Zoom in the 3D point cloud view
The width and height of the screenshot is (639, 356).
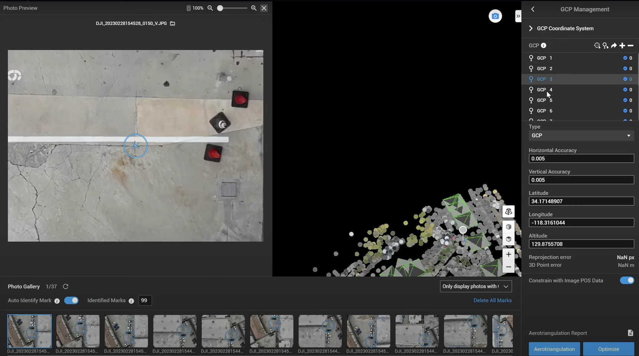(x=508, y=254)
